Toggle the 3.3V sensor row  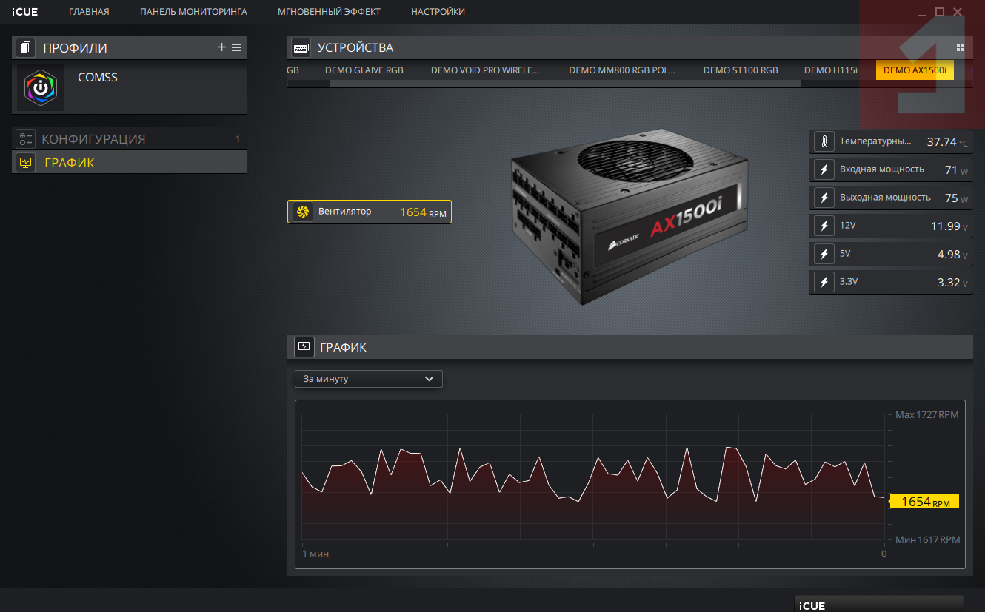pyautogui.click(x=890, y=282)
